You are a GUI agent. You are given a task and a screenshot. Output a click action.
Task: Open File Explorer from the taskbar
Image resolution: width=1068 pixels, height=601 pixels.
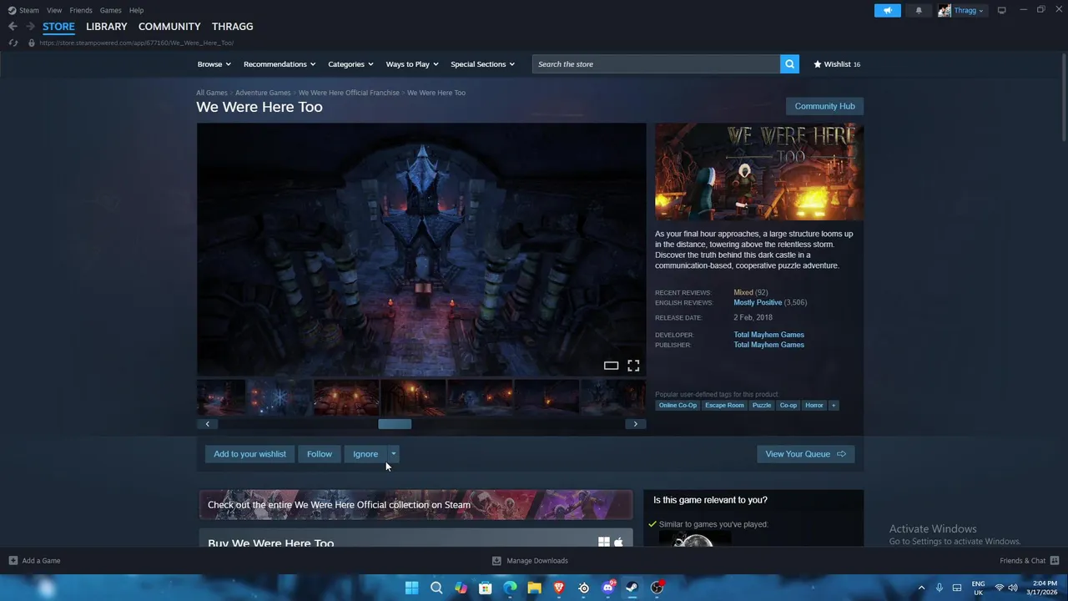534,588
